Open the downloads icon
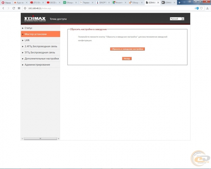Image resolution: width=211 pixels, height=169 pixels. (x=207, y=8)
